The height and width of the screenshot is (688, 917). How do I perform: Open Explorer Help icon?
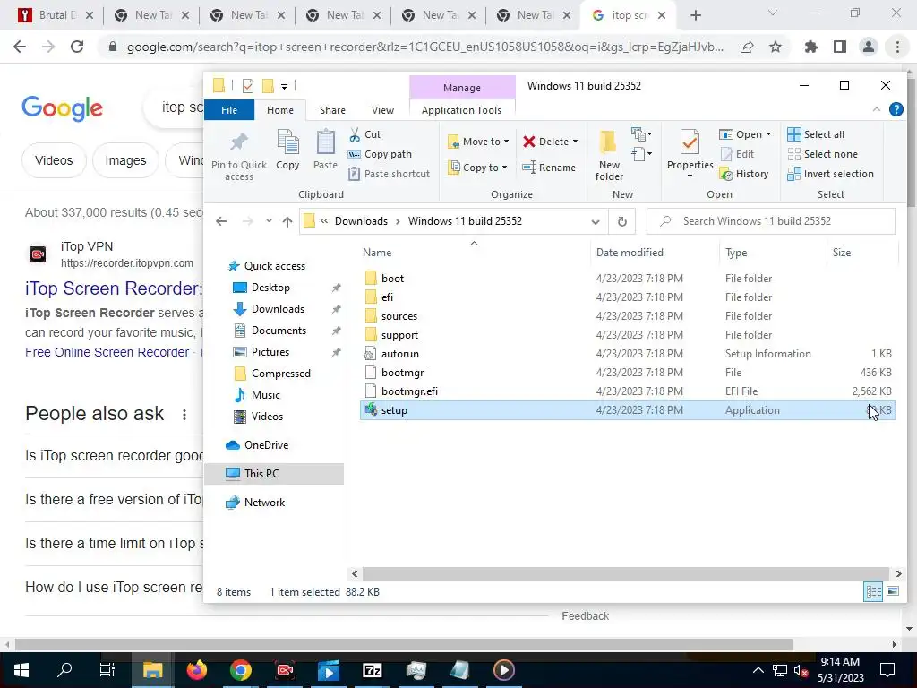click(x=896, y=109)
